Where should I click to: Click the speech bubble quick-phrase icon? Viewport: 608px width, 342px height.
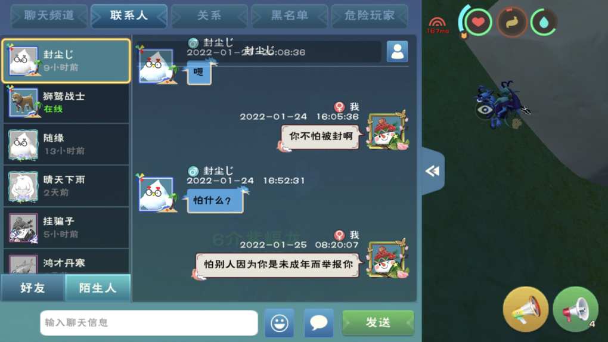point(319,322)
